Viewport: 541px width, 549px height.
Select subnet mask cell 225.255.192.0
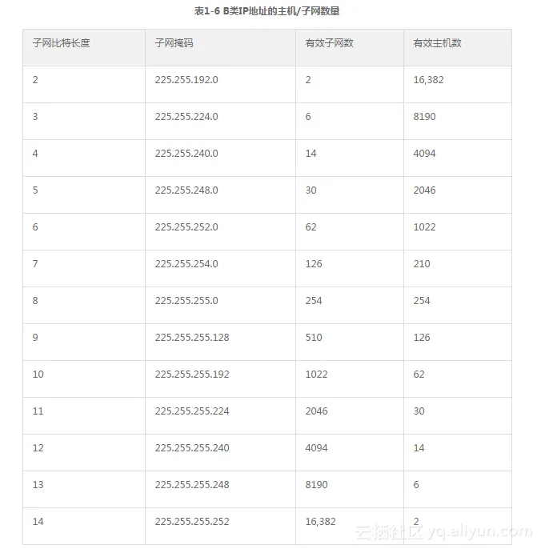point(186,80)
